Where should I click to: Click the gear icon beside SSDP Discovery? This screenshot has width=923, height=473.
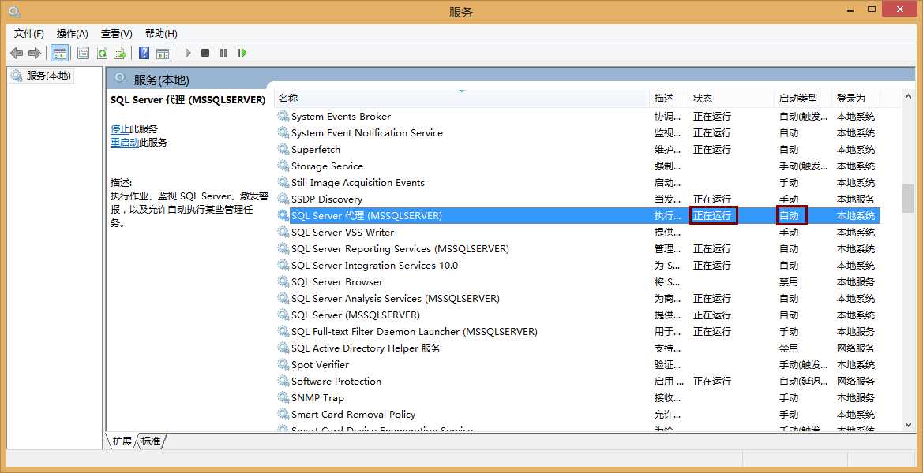283,199
